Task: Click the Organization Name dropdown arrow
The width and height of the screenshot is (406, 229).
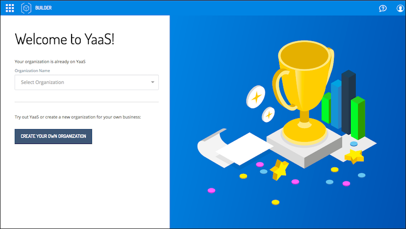Action: pyautogui.click(x=153, y=82)
